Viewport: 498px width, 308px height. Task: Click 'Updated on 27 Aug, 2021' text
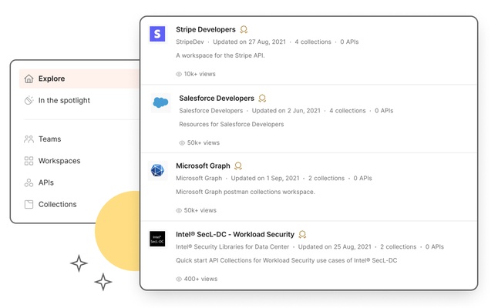coord(249,42)
